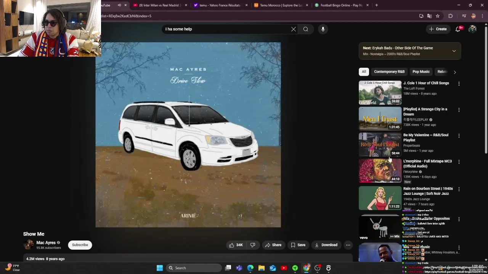Select the All filter chip
The image size is (488, 274).
(x=364, y=72)
